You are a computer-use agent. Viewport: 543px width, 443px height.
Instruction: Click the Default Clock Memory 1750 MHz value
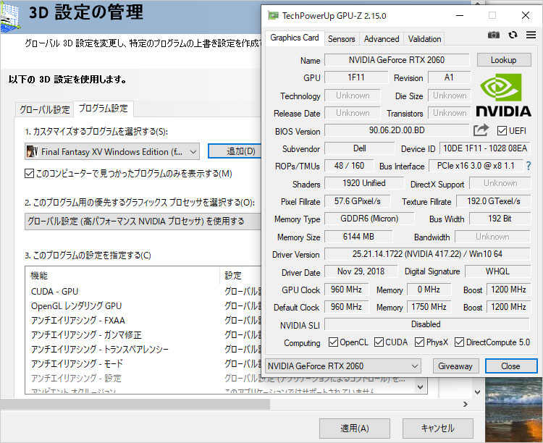429,306
